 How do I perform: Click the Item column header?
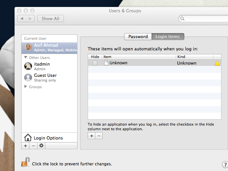click(x=139, y=57)
